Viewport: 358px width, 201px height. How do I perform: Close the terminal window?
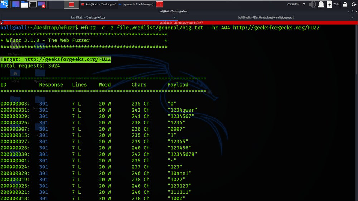(x=356, y=11)
